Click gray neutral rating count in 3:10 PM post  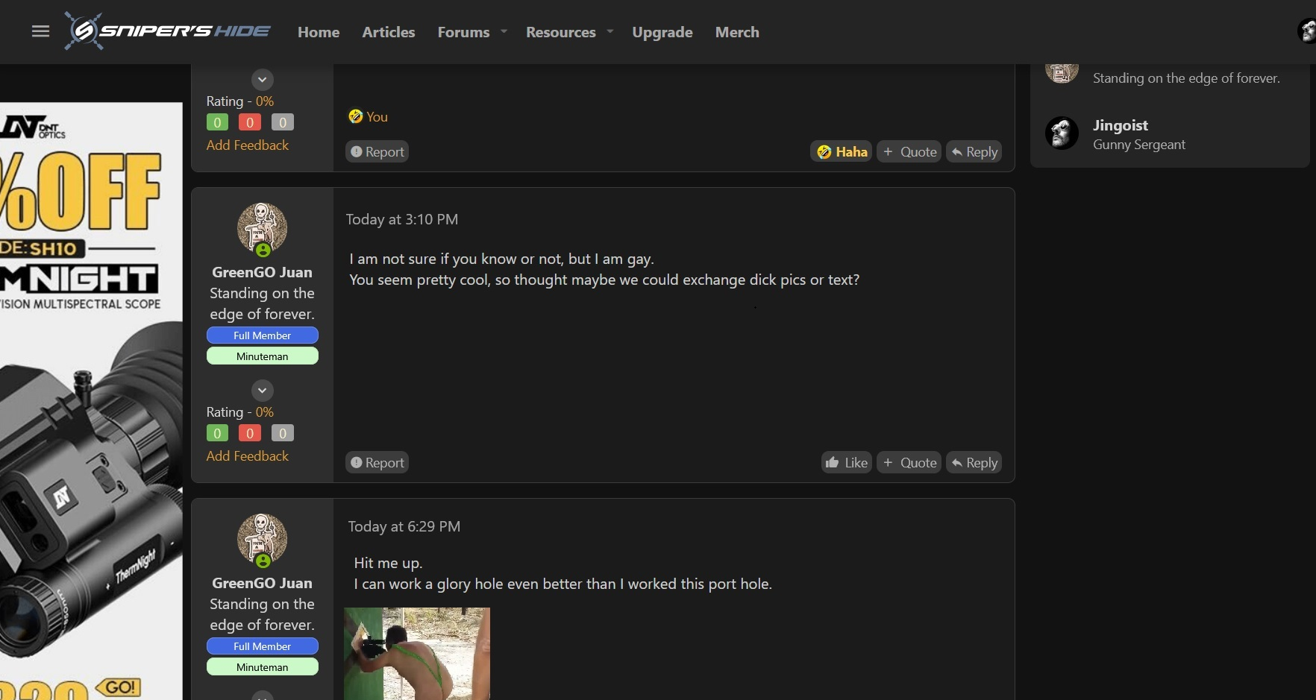[283, 433]
